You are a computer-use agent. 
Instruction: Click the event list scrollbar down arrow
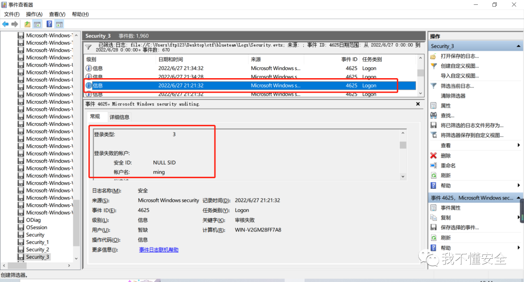(x=420, y=94)
